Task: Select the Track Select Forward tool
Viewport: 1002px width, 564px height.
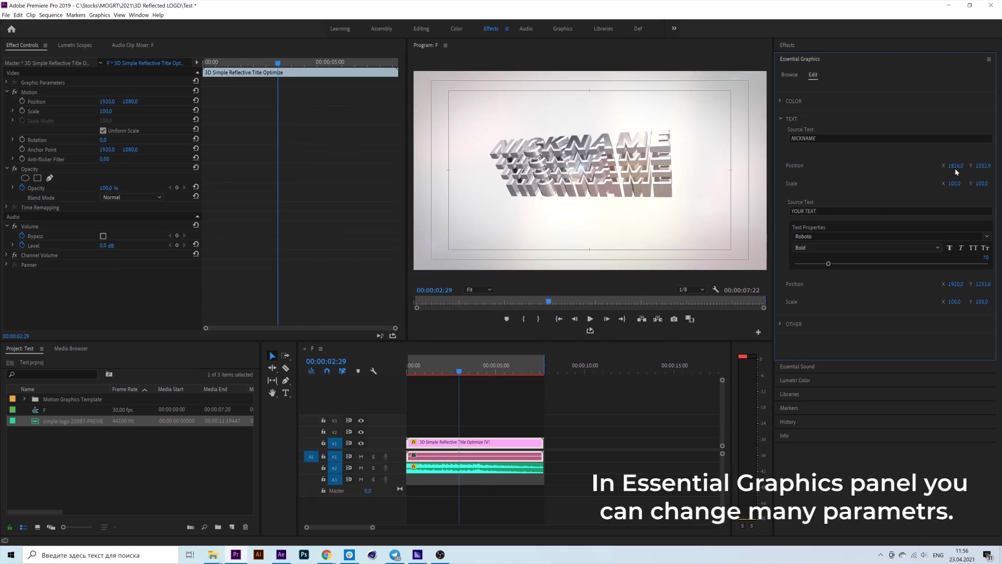Action: pyautogui.click(x=285, y=356)
